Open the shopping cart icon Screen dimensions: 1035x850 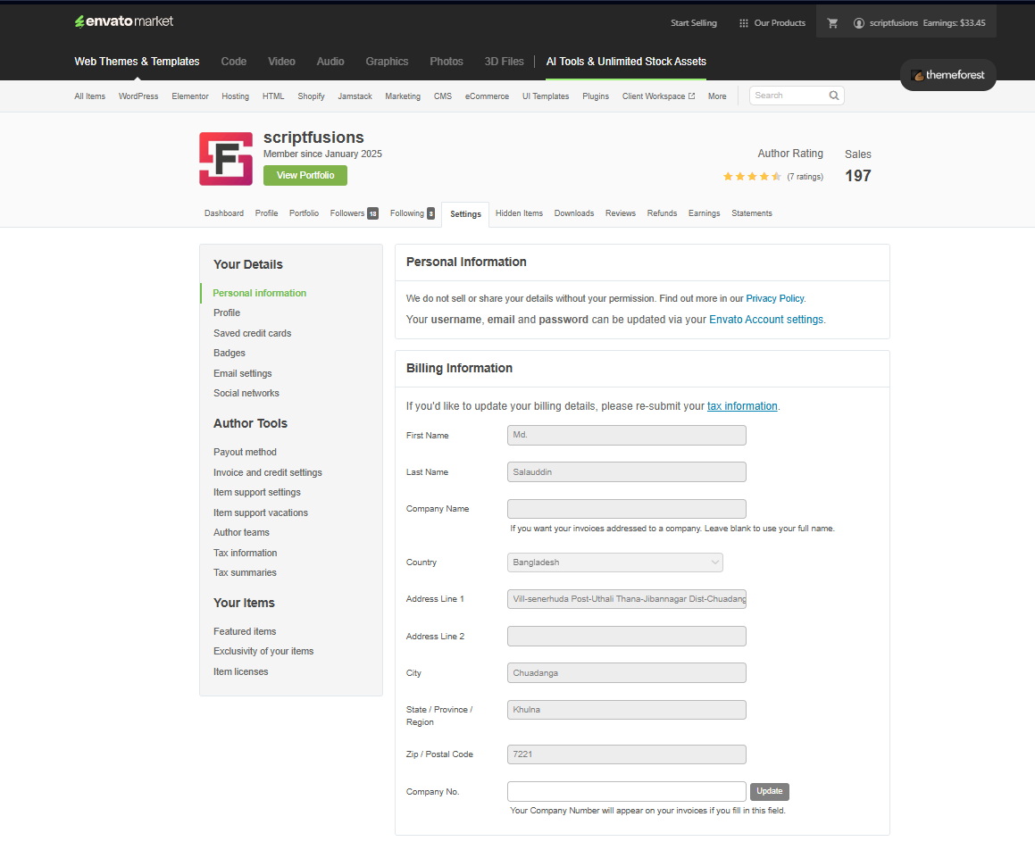point(832,23)
